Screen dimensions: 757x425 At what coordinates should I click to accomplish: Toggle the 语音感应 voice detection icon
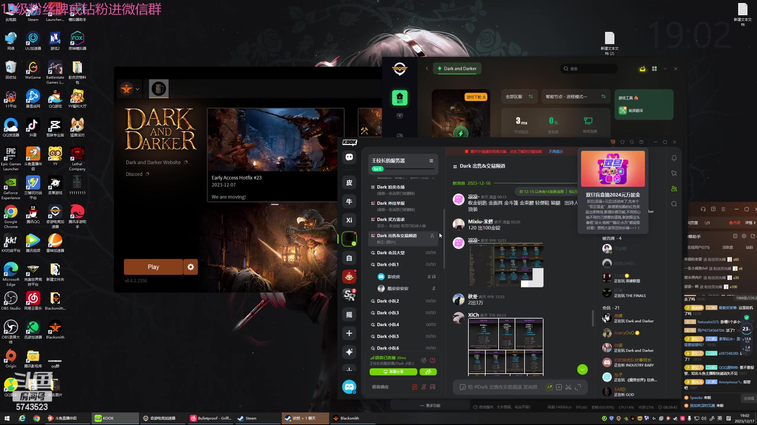click(x=415, y=387)
